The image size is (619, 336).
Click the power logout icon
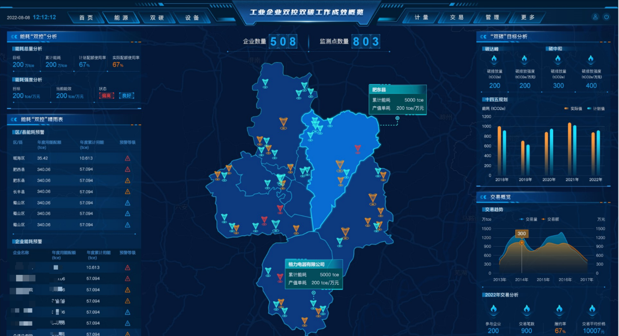click(x=607, y=17)
